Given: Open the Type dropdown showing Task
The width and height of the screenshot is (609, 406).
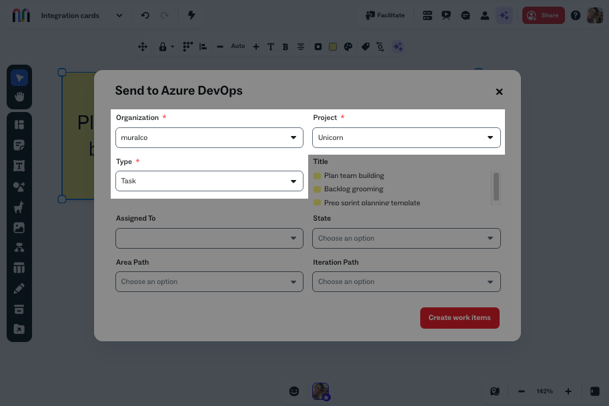Looking at the screenshot, I should (x=209, y=181).
